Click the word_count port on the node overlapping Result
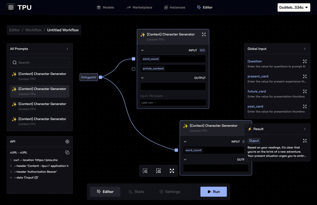The image size is (317, 205). (176, 150)
